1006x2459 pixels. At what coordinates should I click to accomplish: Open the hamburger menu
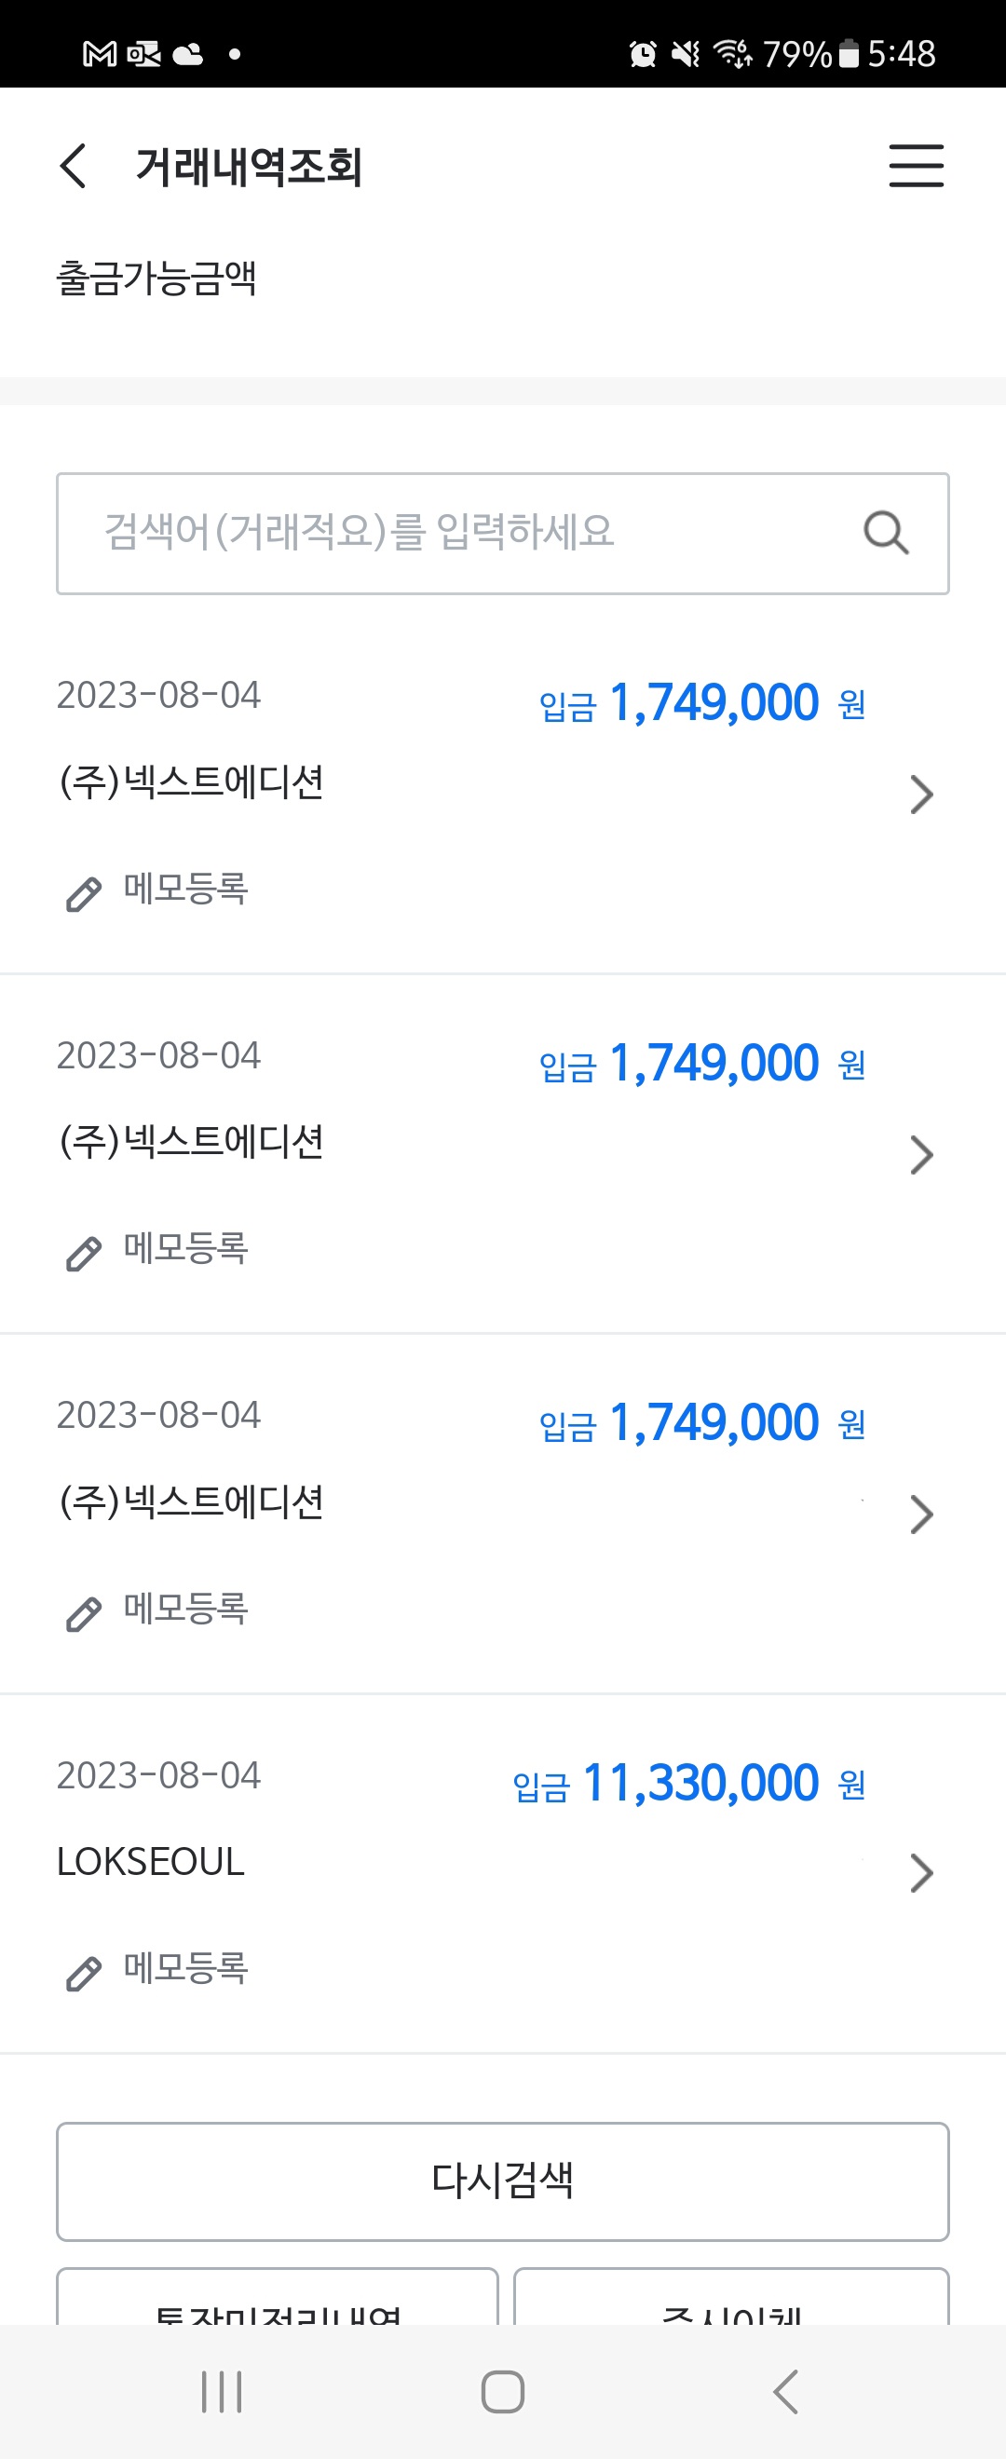tap(916, 166)
